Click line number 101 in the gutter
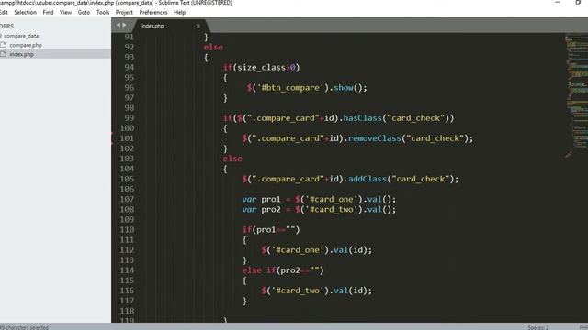The image size is (588, 330). [x=127, y=138]
